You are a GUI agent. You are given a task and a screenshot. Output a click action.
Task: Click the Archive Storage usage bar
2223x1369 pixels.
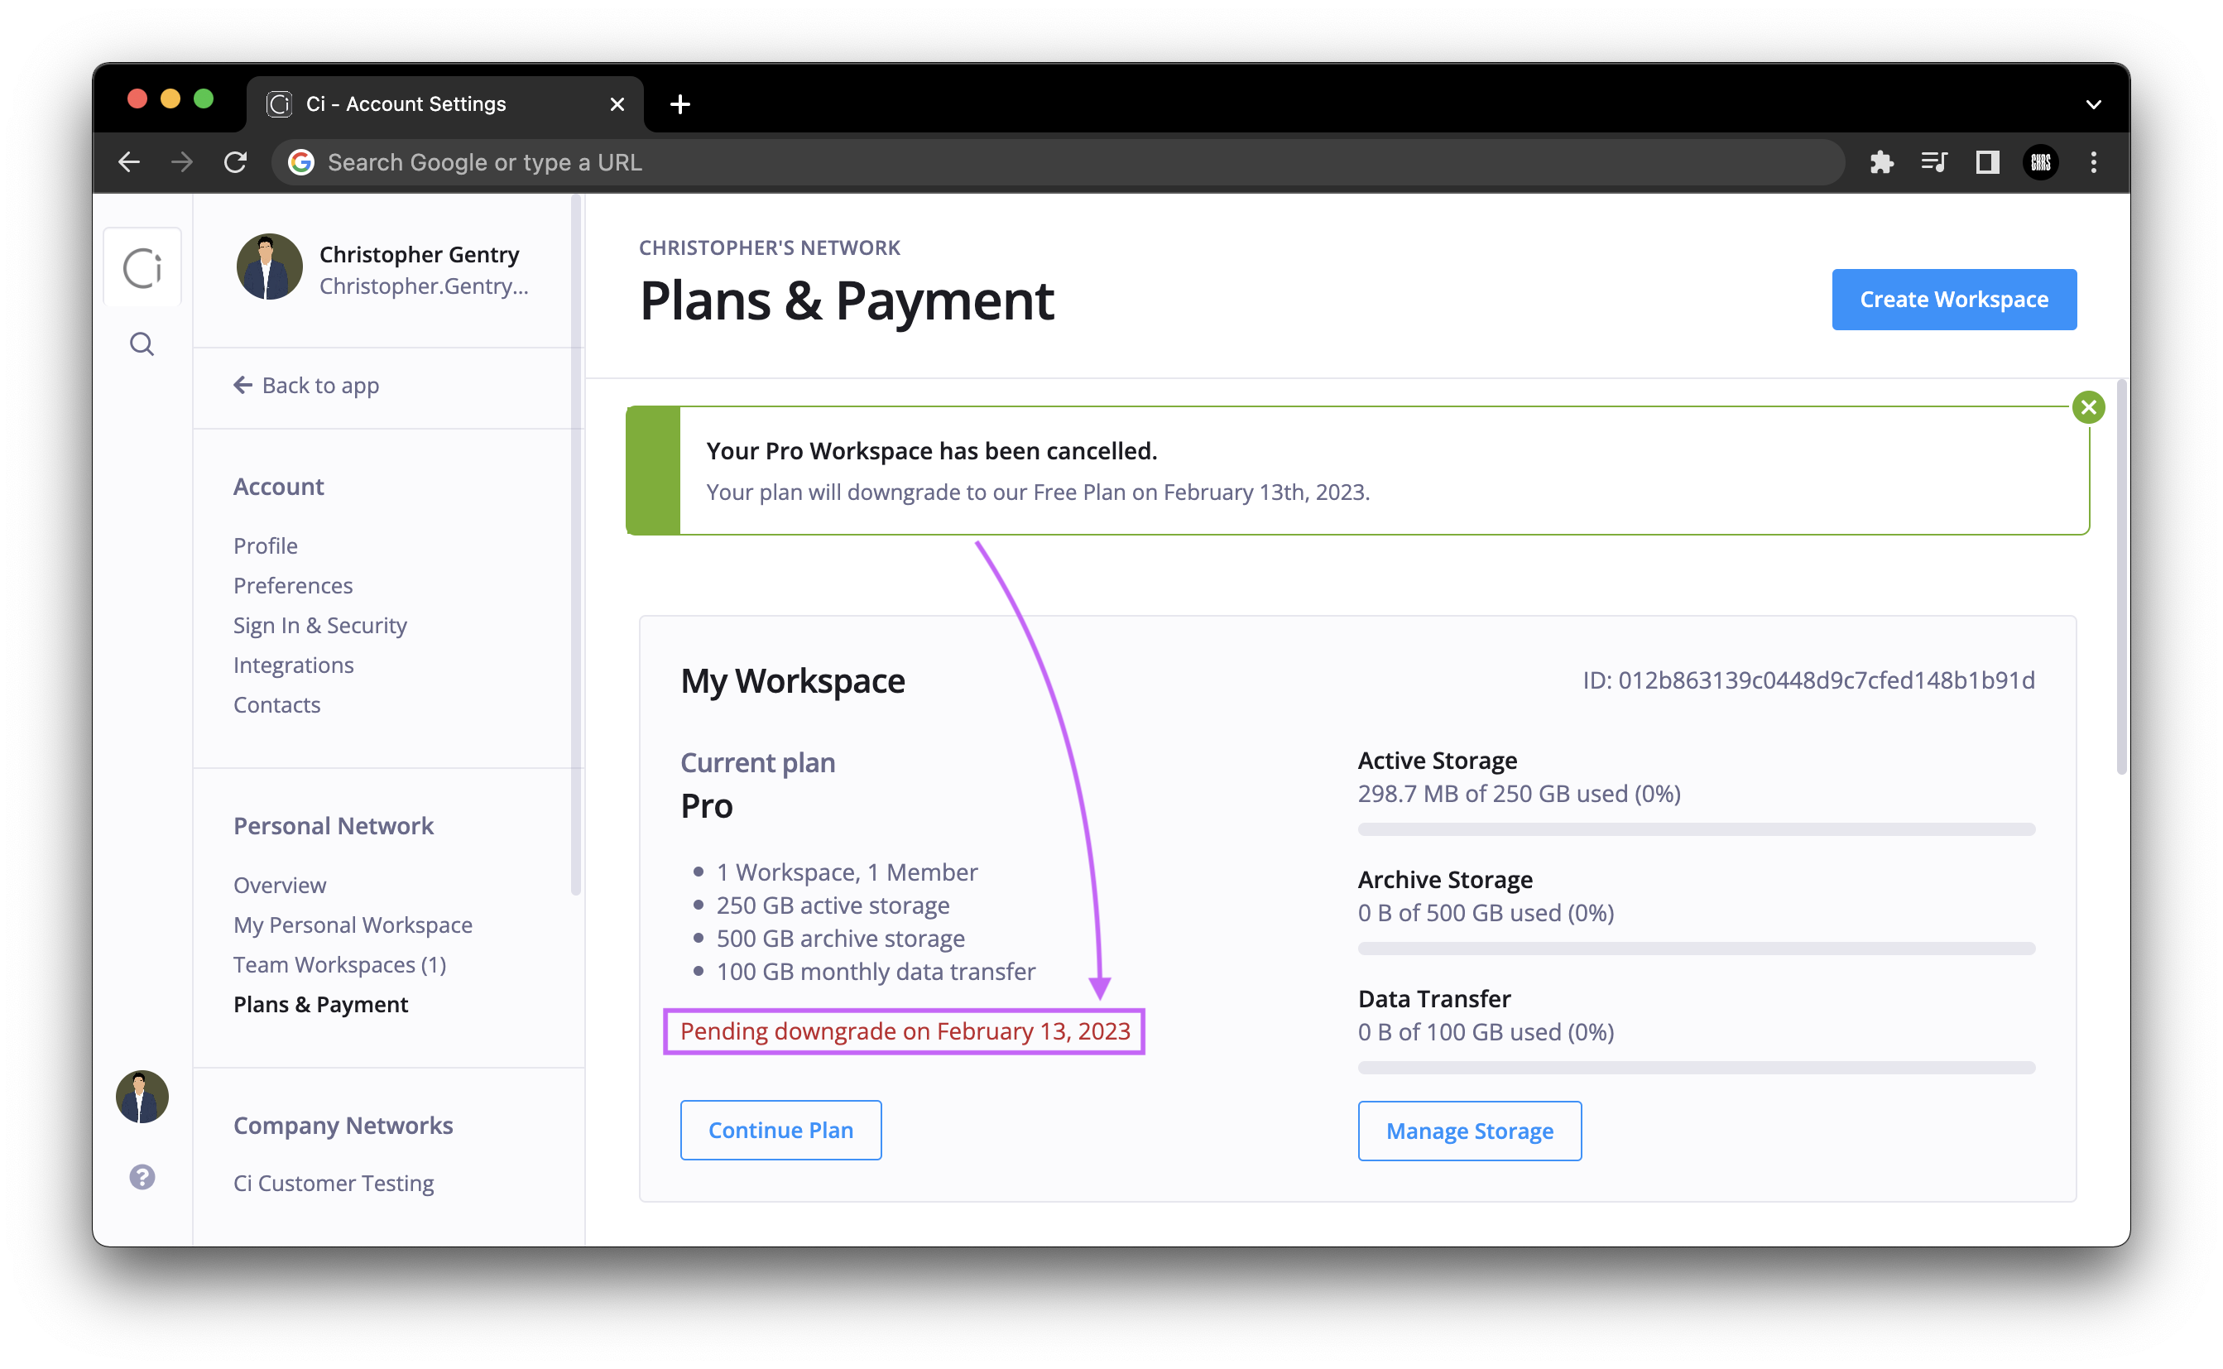[1695, 948]
